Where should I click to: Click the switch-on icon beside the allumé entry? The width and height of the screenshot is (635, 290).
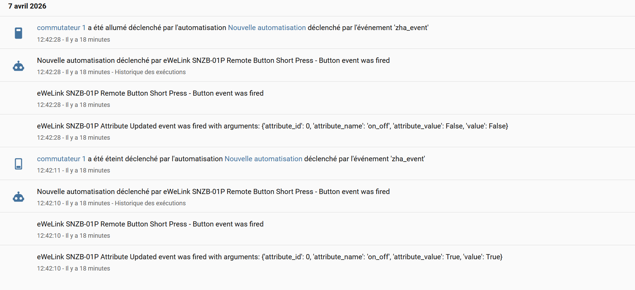tap(18, 33)
